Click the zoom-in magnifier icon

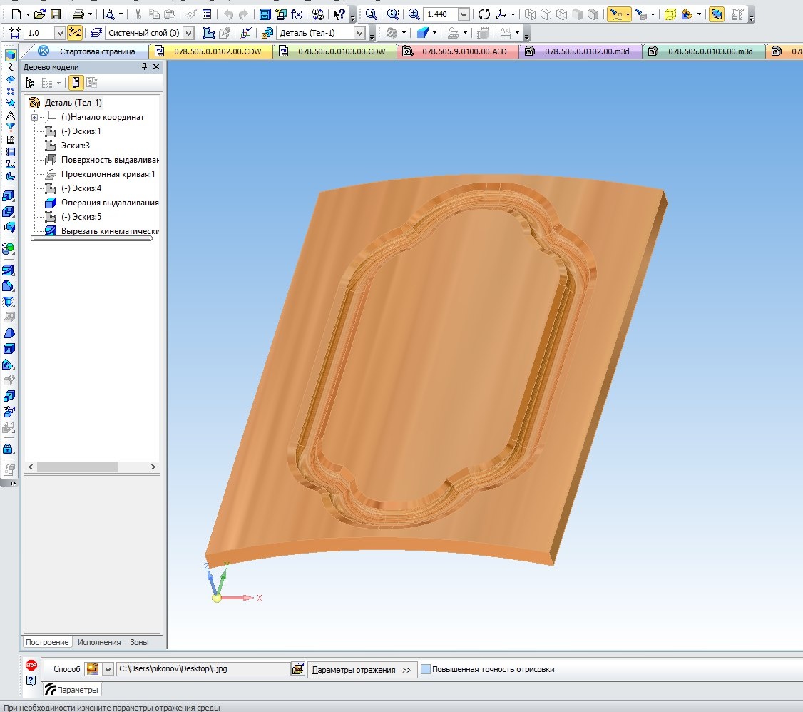click(414, 14)
